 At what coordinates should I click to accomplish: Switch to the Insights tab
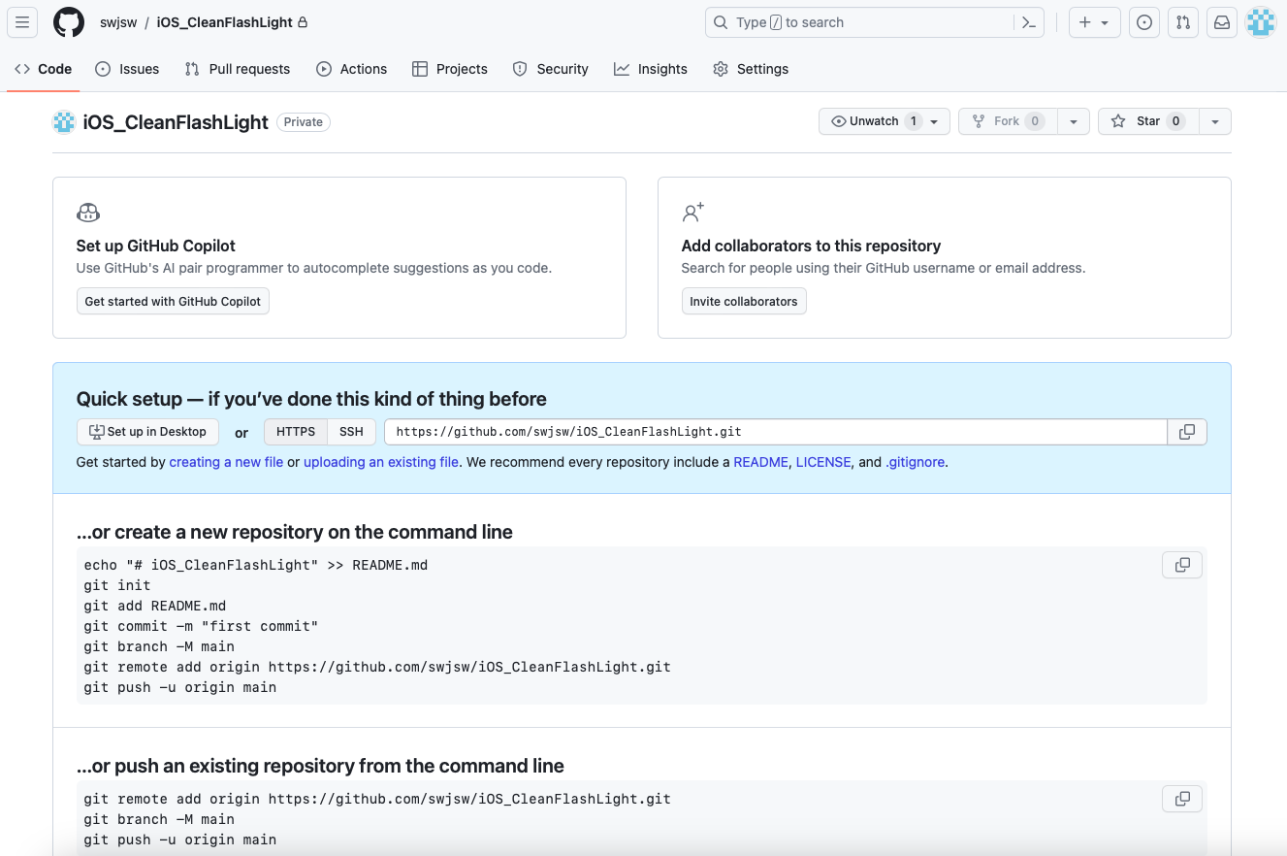651,69
